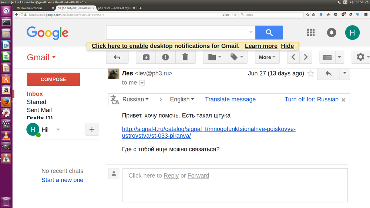
Task: Click the Back to Inbox arrow
Action: [117, 57]
